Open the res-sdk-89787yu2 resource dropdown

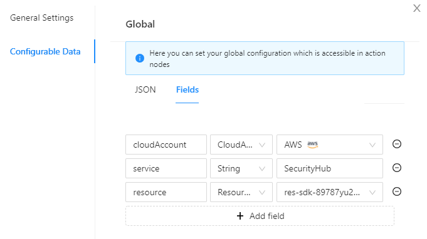pos(330,192)
